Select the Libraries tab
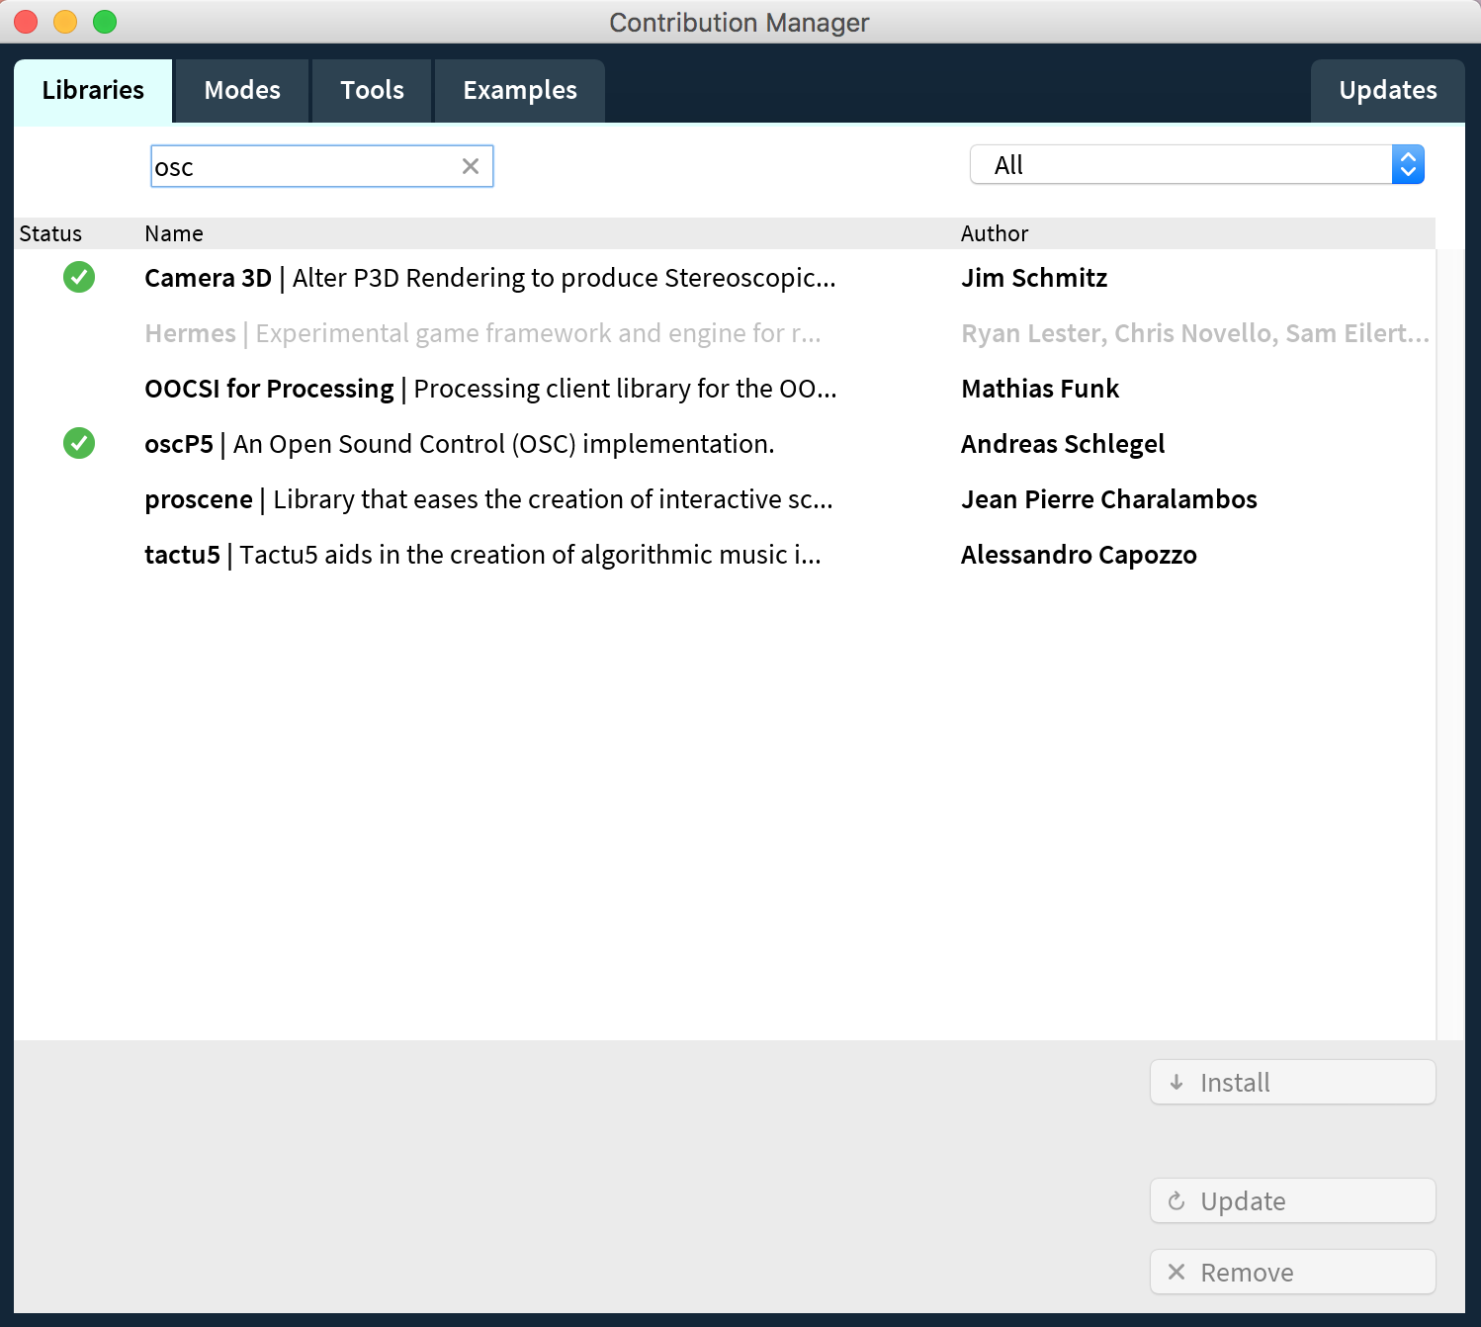This screenshot has height=1327, width=1481. tap(93, 91)
